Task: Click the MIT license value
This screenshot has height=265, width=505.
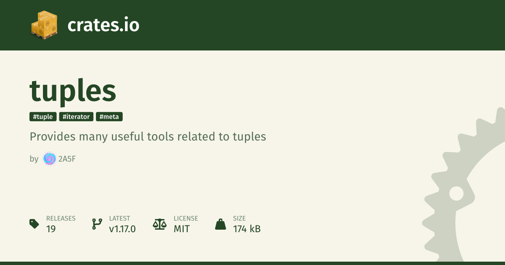Action: pos(181,229)
